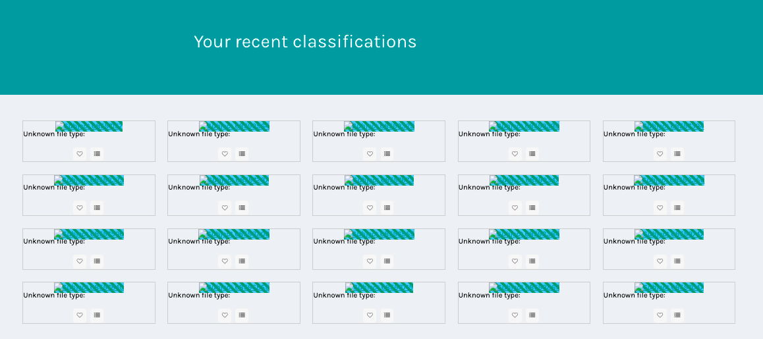This screenshot has width=763, height=339.
Task: Open broken thumbnail of top-left card
Action: pos(89,126)
